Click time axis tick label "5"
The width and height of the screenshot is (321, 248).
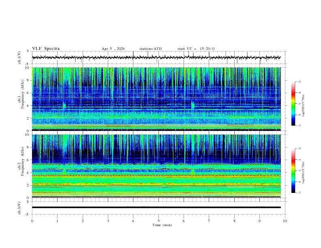click(158, 221)
